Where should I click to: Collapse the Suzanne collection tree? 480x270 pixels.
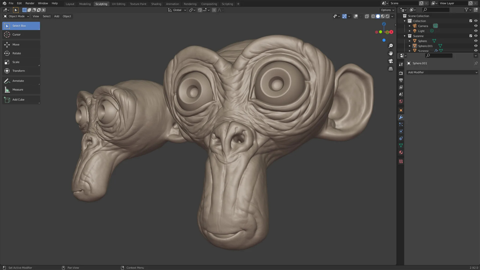404,36
